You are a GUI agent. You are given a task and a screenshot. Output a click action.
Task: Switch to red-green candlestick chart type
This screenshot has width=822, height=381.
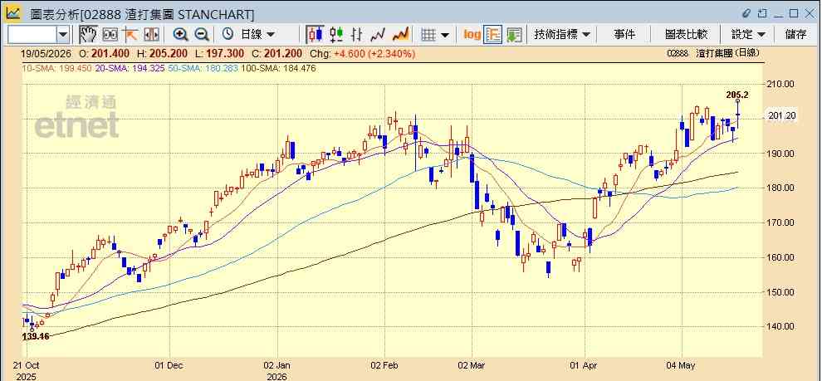click(336, 35)
